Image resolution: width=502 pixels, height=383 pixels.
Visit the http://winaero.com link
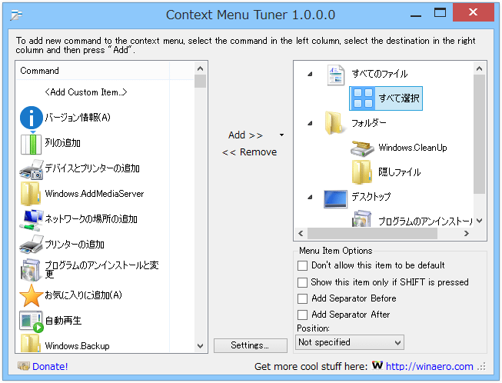(429, 366)
